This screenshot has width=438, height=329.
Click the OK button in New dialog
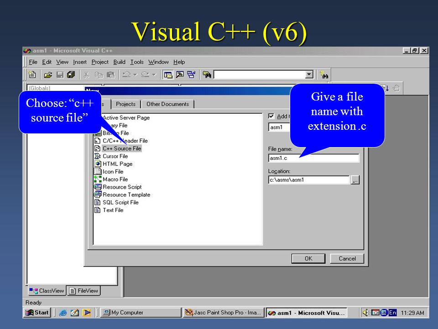pos(308,259)
